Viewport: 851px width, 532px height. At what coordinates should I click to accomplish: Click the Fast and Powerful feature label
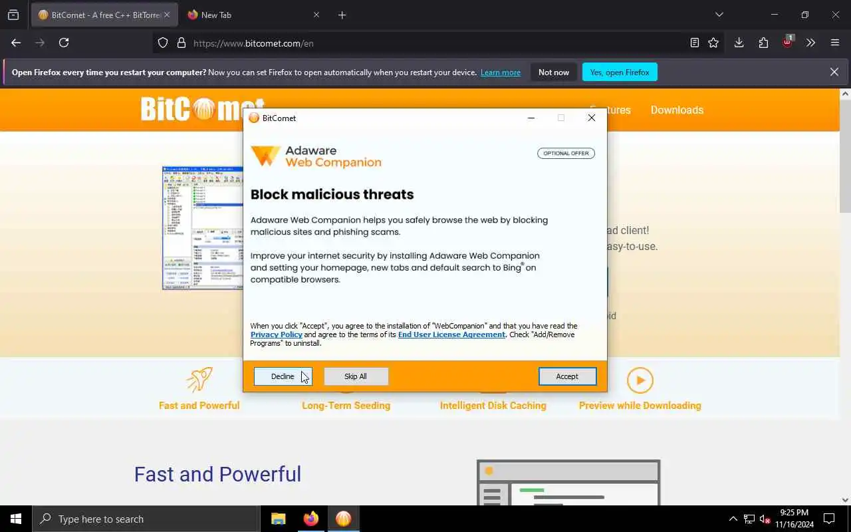199,406
